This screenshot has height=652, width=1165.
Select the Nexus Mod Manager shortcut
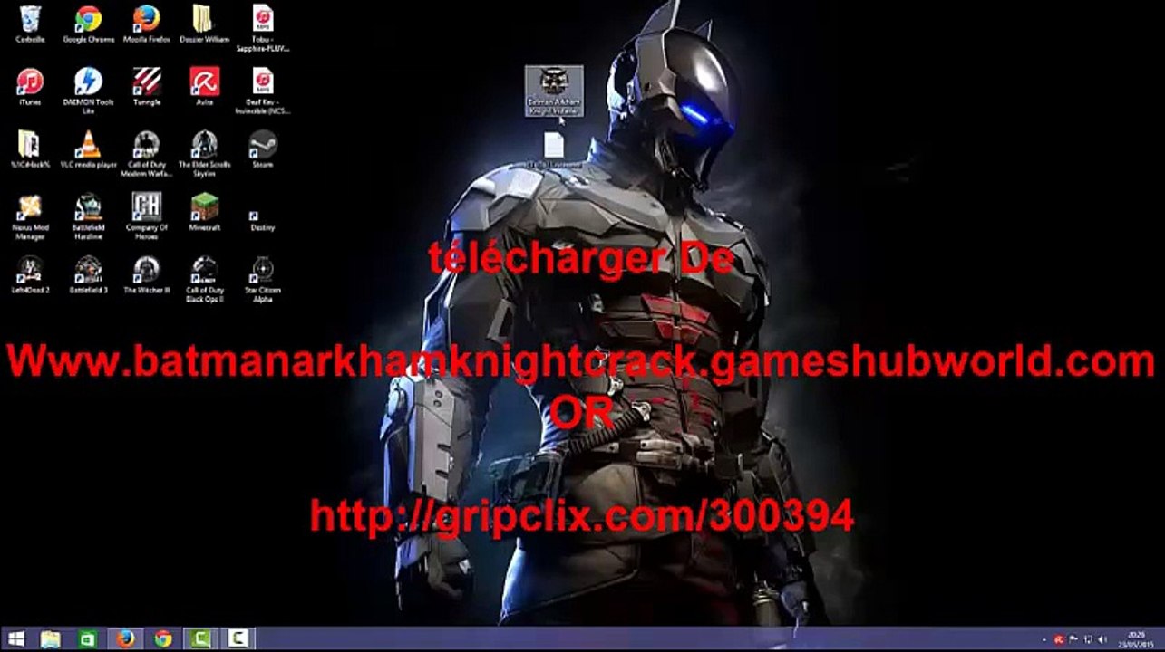(x=30, y=216)
